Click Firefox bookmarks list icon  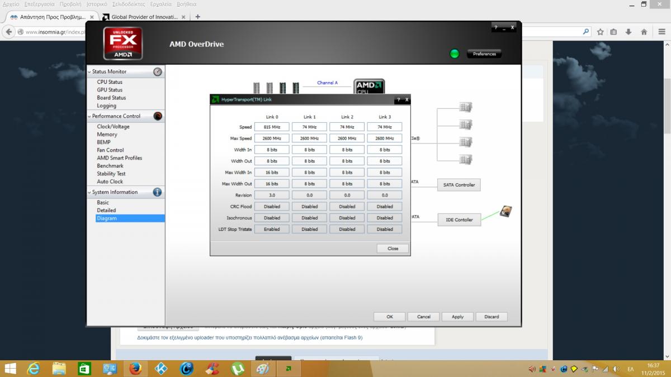(614, 32)
